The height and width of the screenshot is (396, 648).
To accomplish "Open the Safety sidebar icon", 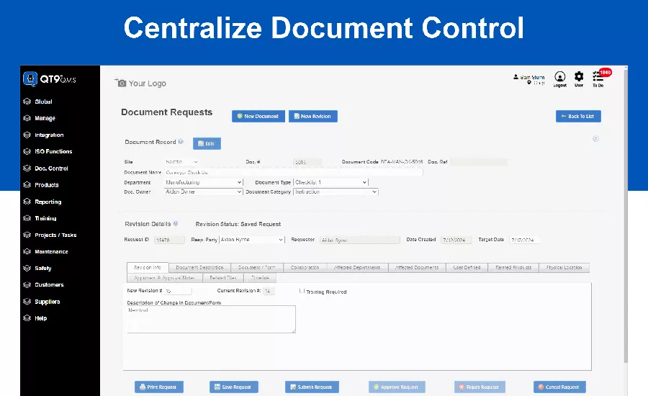I will pos(27,268).
